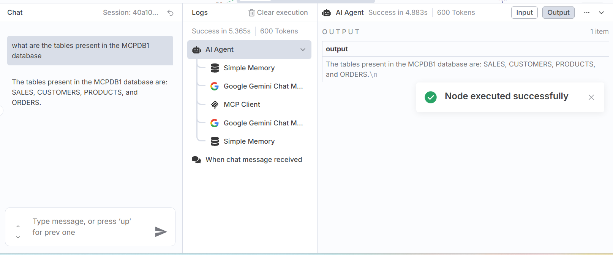Click the AI Agent robot icon in Logs
Viewport: 613px width, 255px height.
point(196,50)
